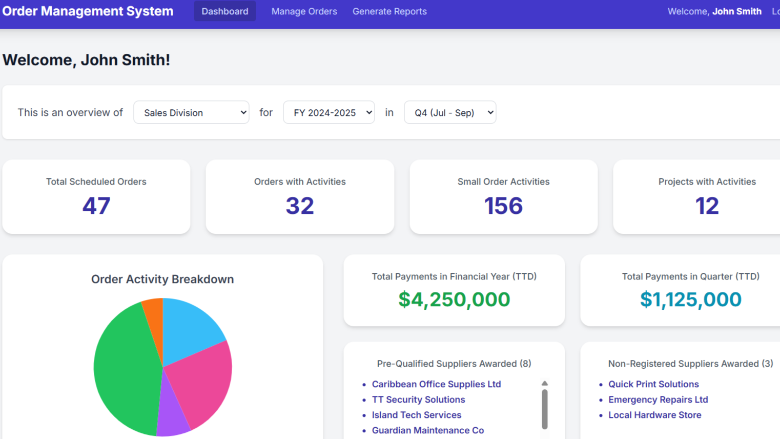Switch to Manage Orders

click(x=304, y=11)
